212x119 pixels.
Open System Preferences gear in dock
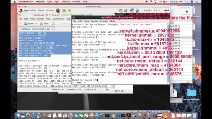pos(102,115)
